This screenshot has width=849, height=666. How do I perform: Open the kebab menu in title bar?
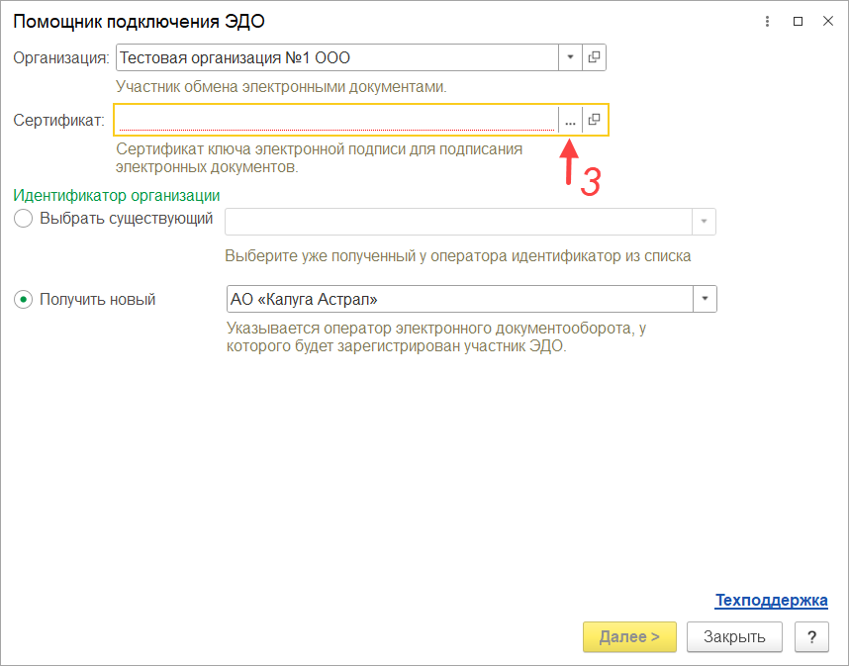(x=768, y=21)
